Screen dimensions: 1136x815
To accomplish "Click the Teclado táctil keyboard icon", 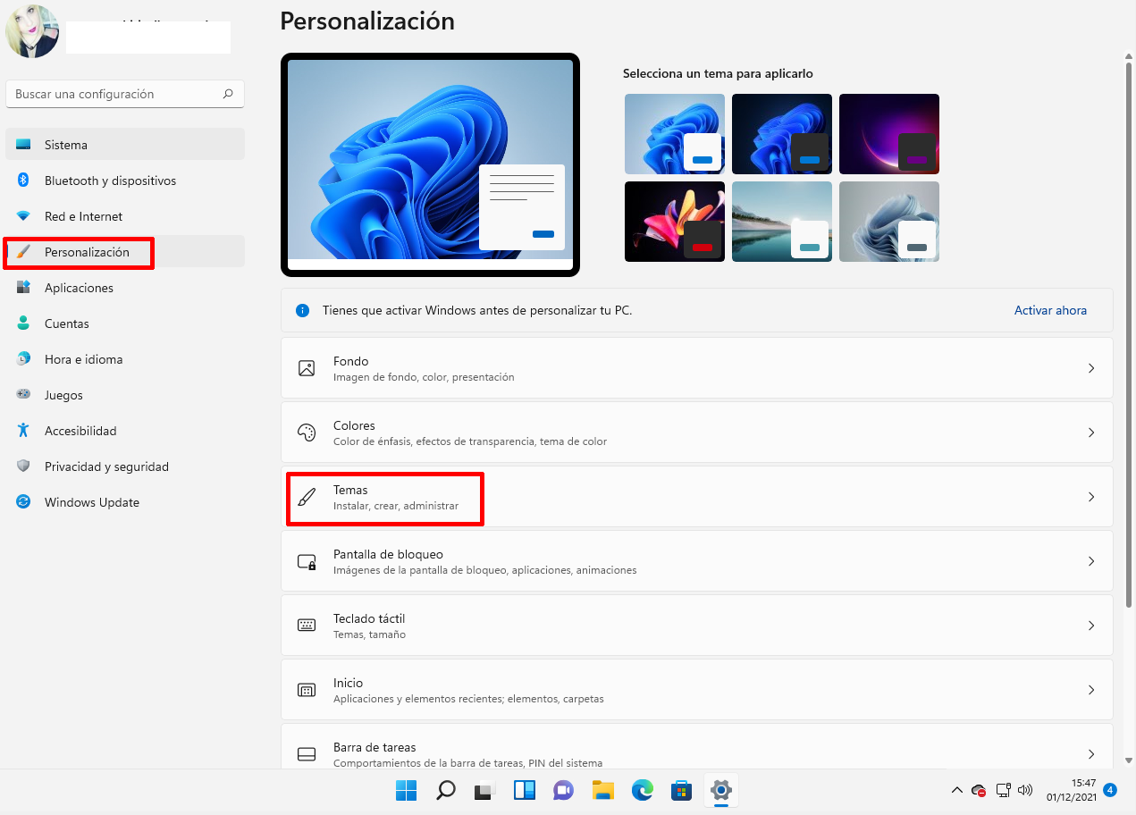I will pyautogui.click(x=307, y=626).
